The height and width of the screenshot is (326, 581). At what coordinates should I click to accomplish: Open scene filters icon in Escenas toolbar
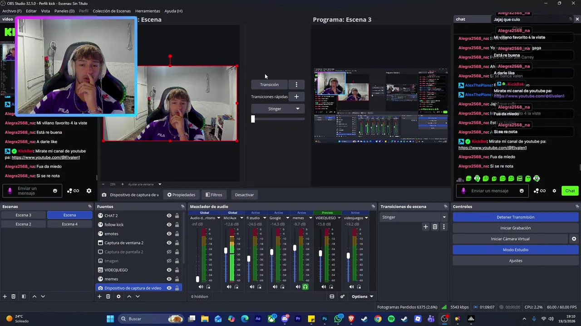point(24,297)
